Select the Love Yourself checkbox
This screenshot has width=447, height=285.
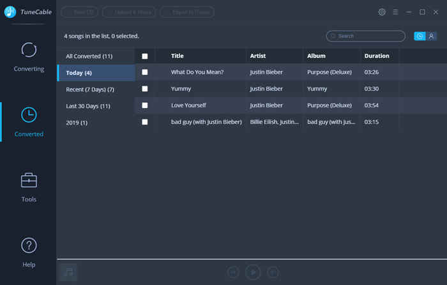pos(145,105)
